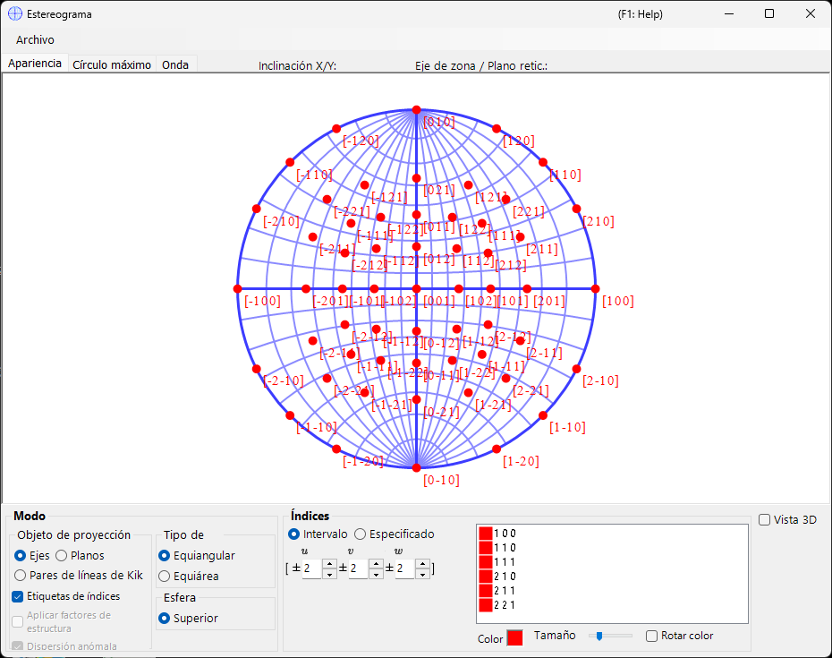This screenshot has height=658, width=832.
Task: Increase the u index with up arrow
Action: 329,564
